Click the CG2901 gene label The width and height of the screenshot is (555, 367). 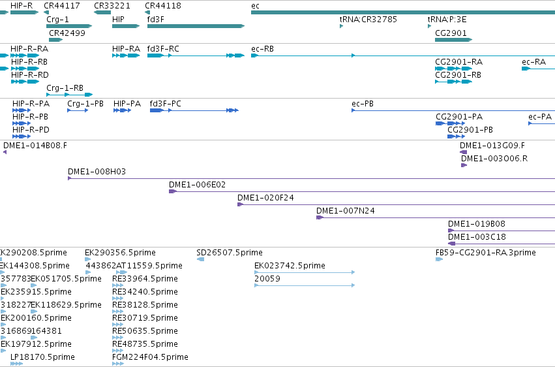[451, 33]
